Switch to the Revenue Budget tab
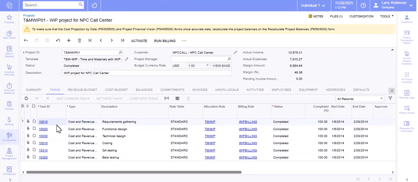The height and width of the screenshot is (182, 418). click(82, 90)
